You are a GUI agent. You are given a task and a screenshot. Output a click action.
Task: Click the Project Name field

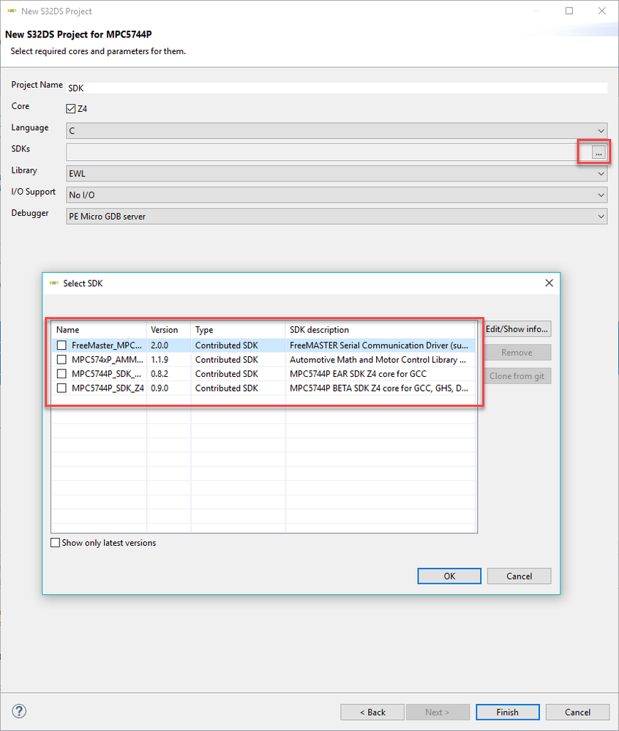click(x=337, y=88)
